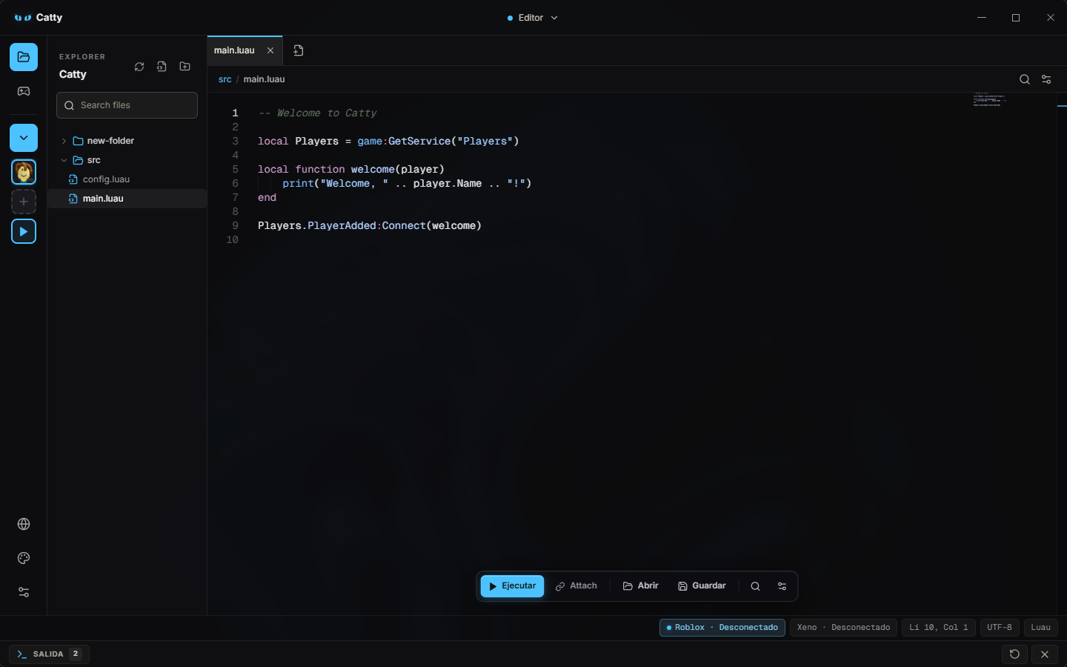Open the game controller sidebar icon
This screenshot has width=1067, height=667.
click(x=24, y=91)
